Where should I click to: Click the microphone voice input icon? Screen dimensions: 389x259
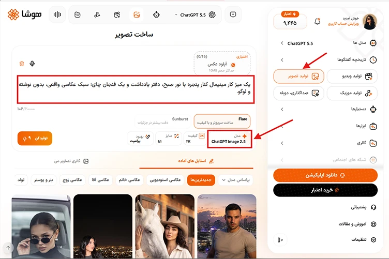(x=32, y=64)
